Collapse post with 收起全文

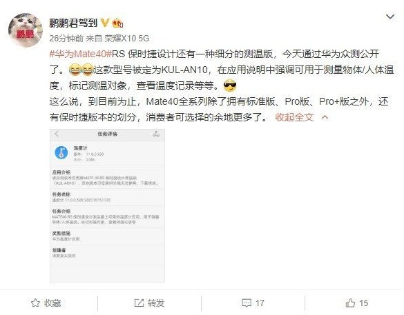(x=294, y=117)
